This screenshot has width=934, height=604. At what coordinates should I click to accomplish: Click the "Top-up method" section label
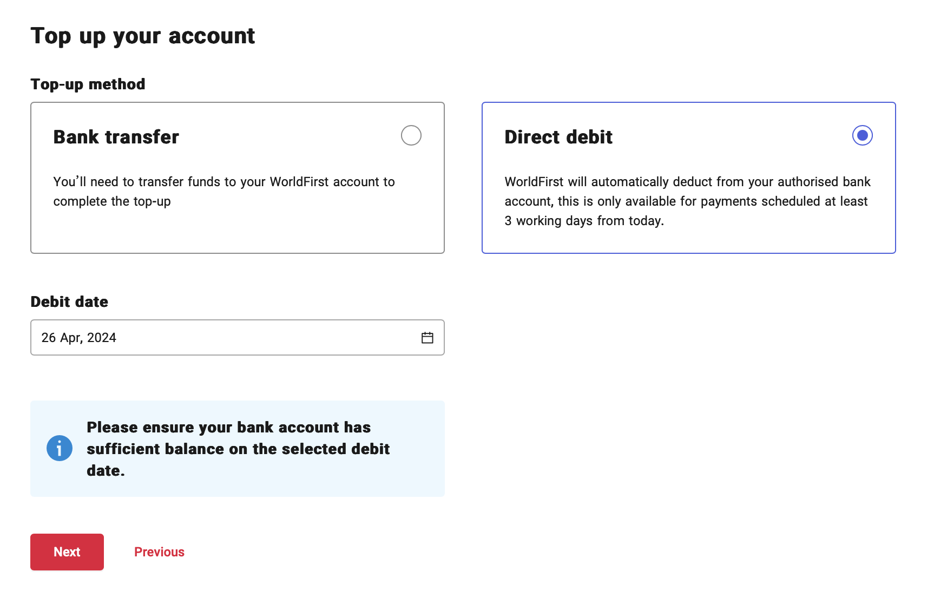click(x=88, y=84)
